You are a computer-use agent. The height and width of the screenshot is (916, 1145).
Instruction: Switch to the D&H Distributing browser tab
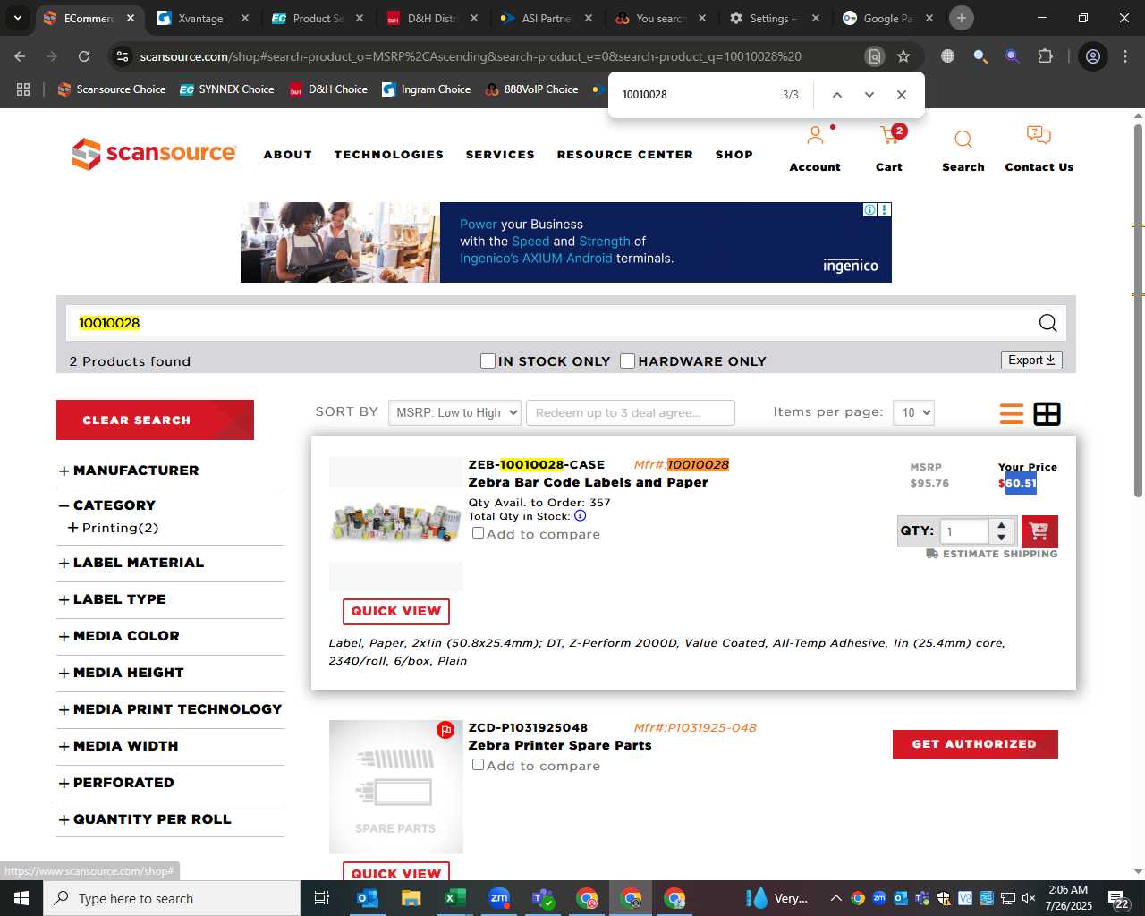(432, 18)
